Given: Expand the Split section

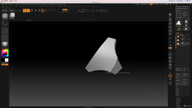Looking at the screenshot, I should 177,87.
